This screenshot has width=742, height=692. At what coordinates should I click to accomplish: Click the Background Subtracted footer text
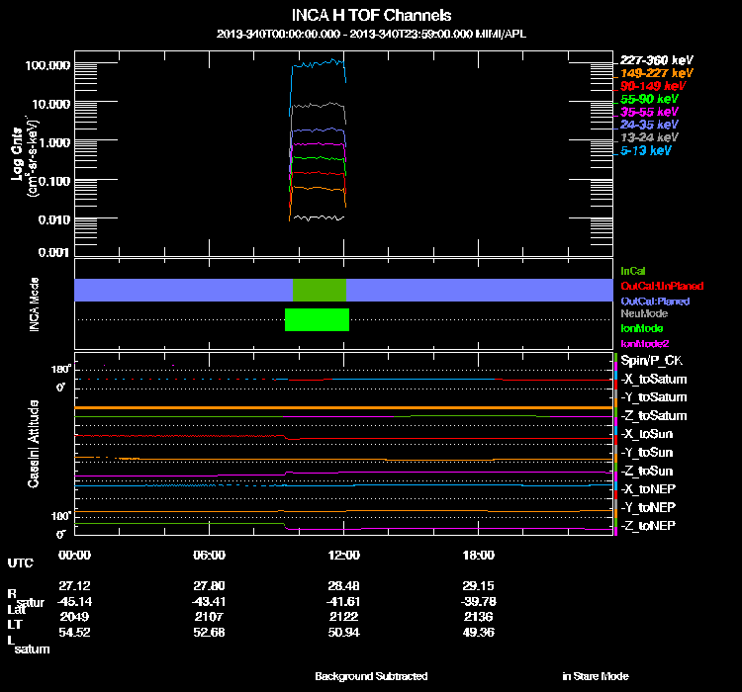point(371,676)
